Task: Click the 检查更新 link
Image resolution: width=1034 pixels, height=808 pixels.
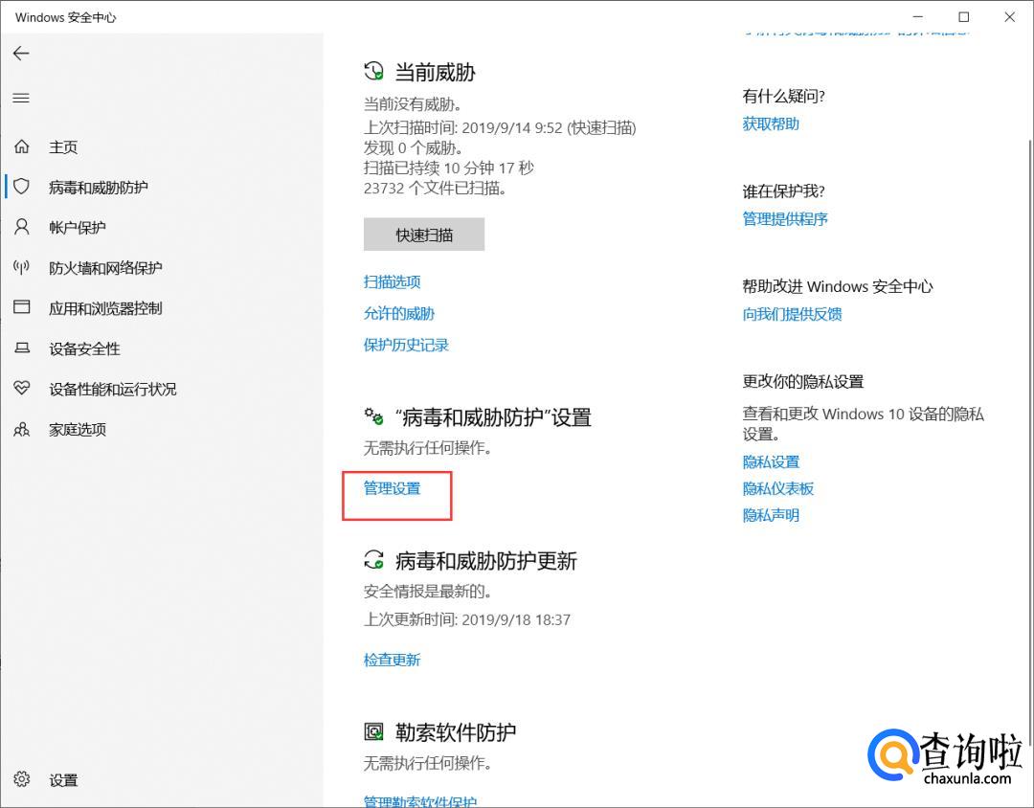Action: 393,660
